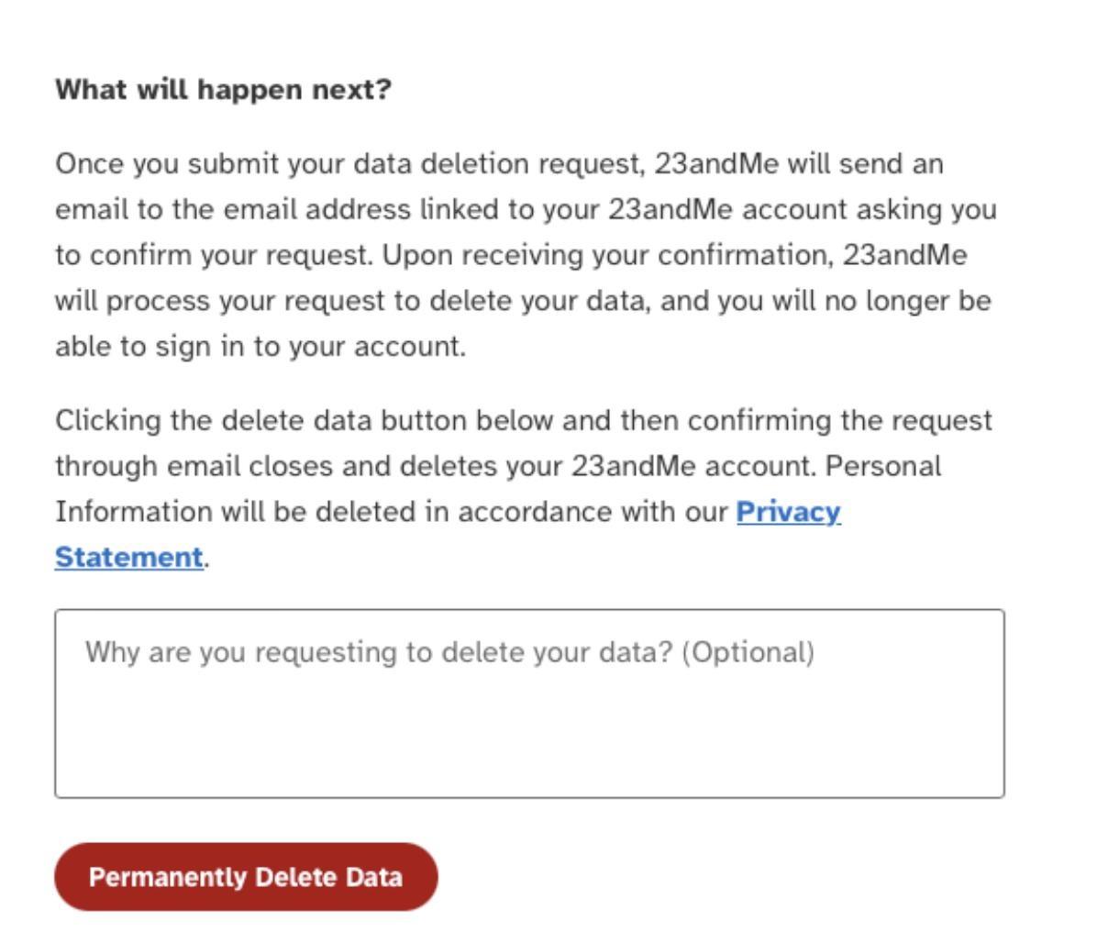Viewport: 1097px width, 943px height.
Task: Click the Permanently Delete Data button
Action: point(246,877)
